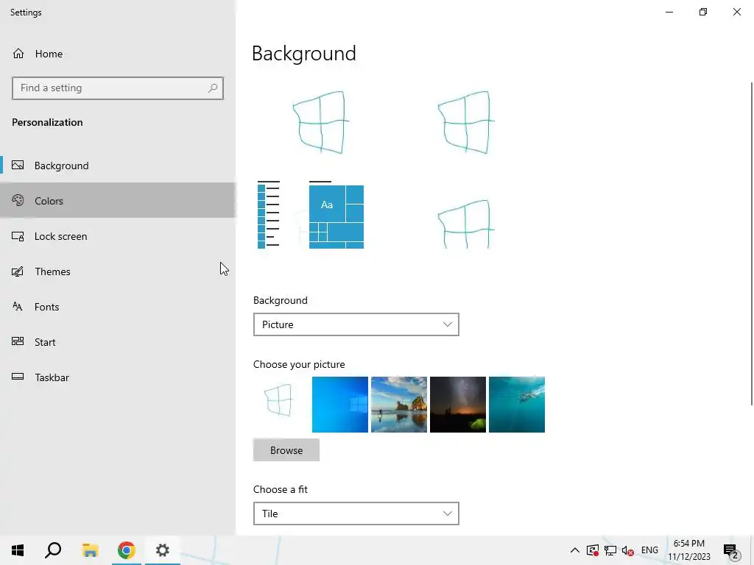754x565 pixels.
Task: Click the Colors palette icon
Action: (x=18, y=200)
